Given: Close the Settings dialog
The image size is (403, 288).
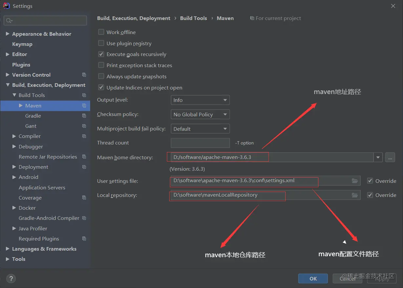Looking at the screenshot, I should (393, 6).
